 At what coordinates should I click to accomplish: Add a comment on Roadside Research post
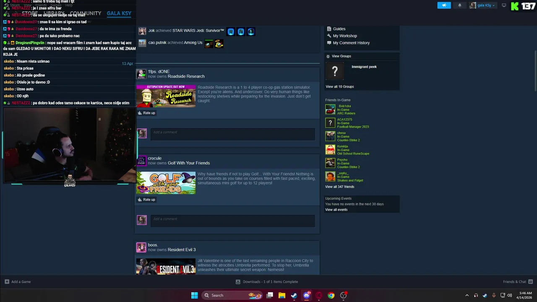(x=233, y=134)
